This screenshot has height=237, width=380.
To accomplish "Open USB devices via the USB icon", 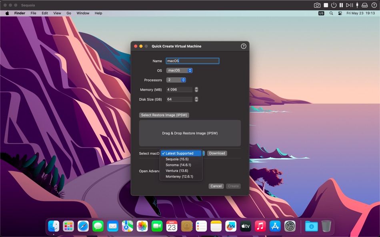I will (358, 5).
